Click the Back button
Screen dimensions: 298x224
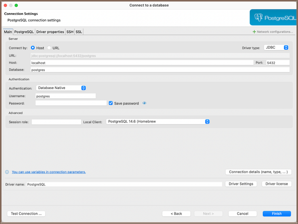(x=176, y=214)
